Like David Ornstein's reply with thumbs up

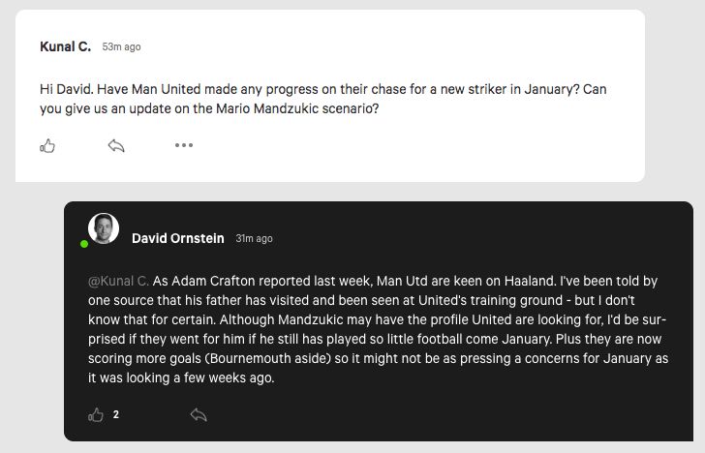[x=95, y=415]
